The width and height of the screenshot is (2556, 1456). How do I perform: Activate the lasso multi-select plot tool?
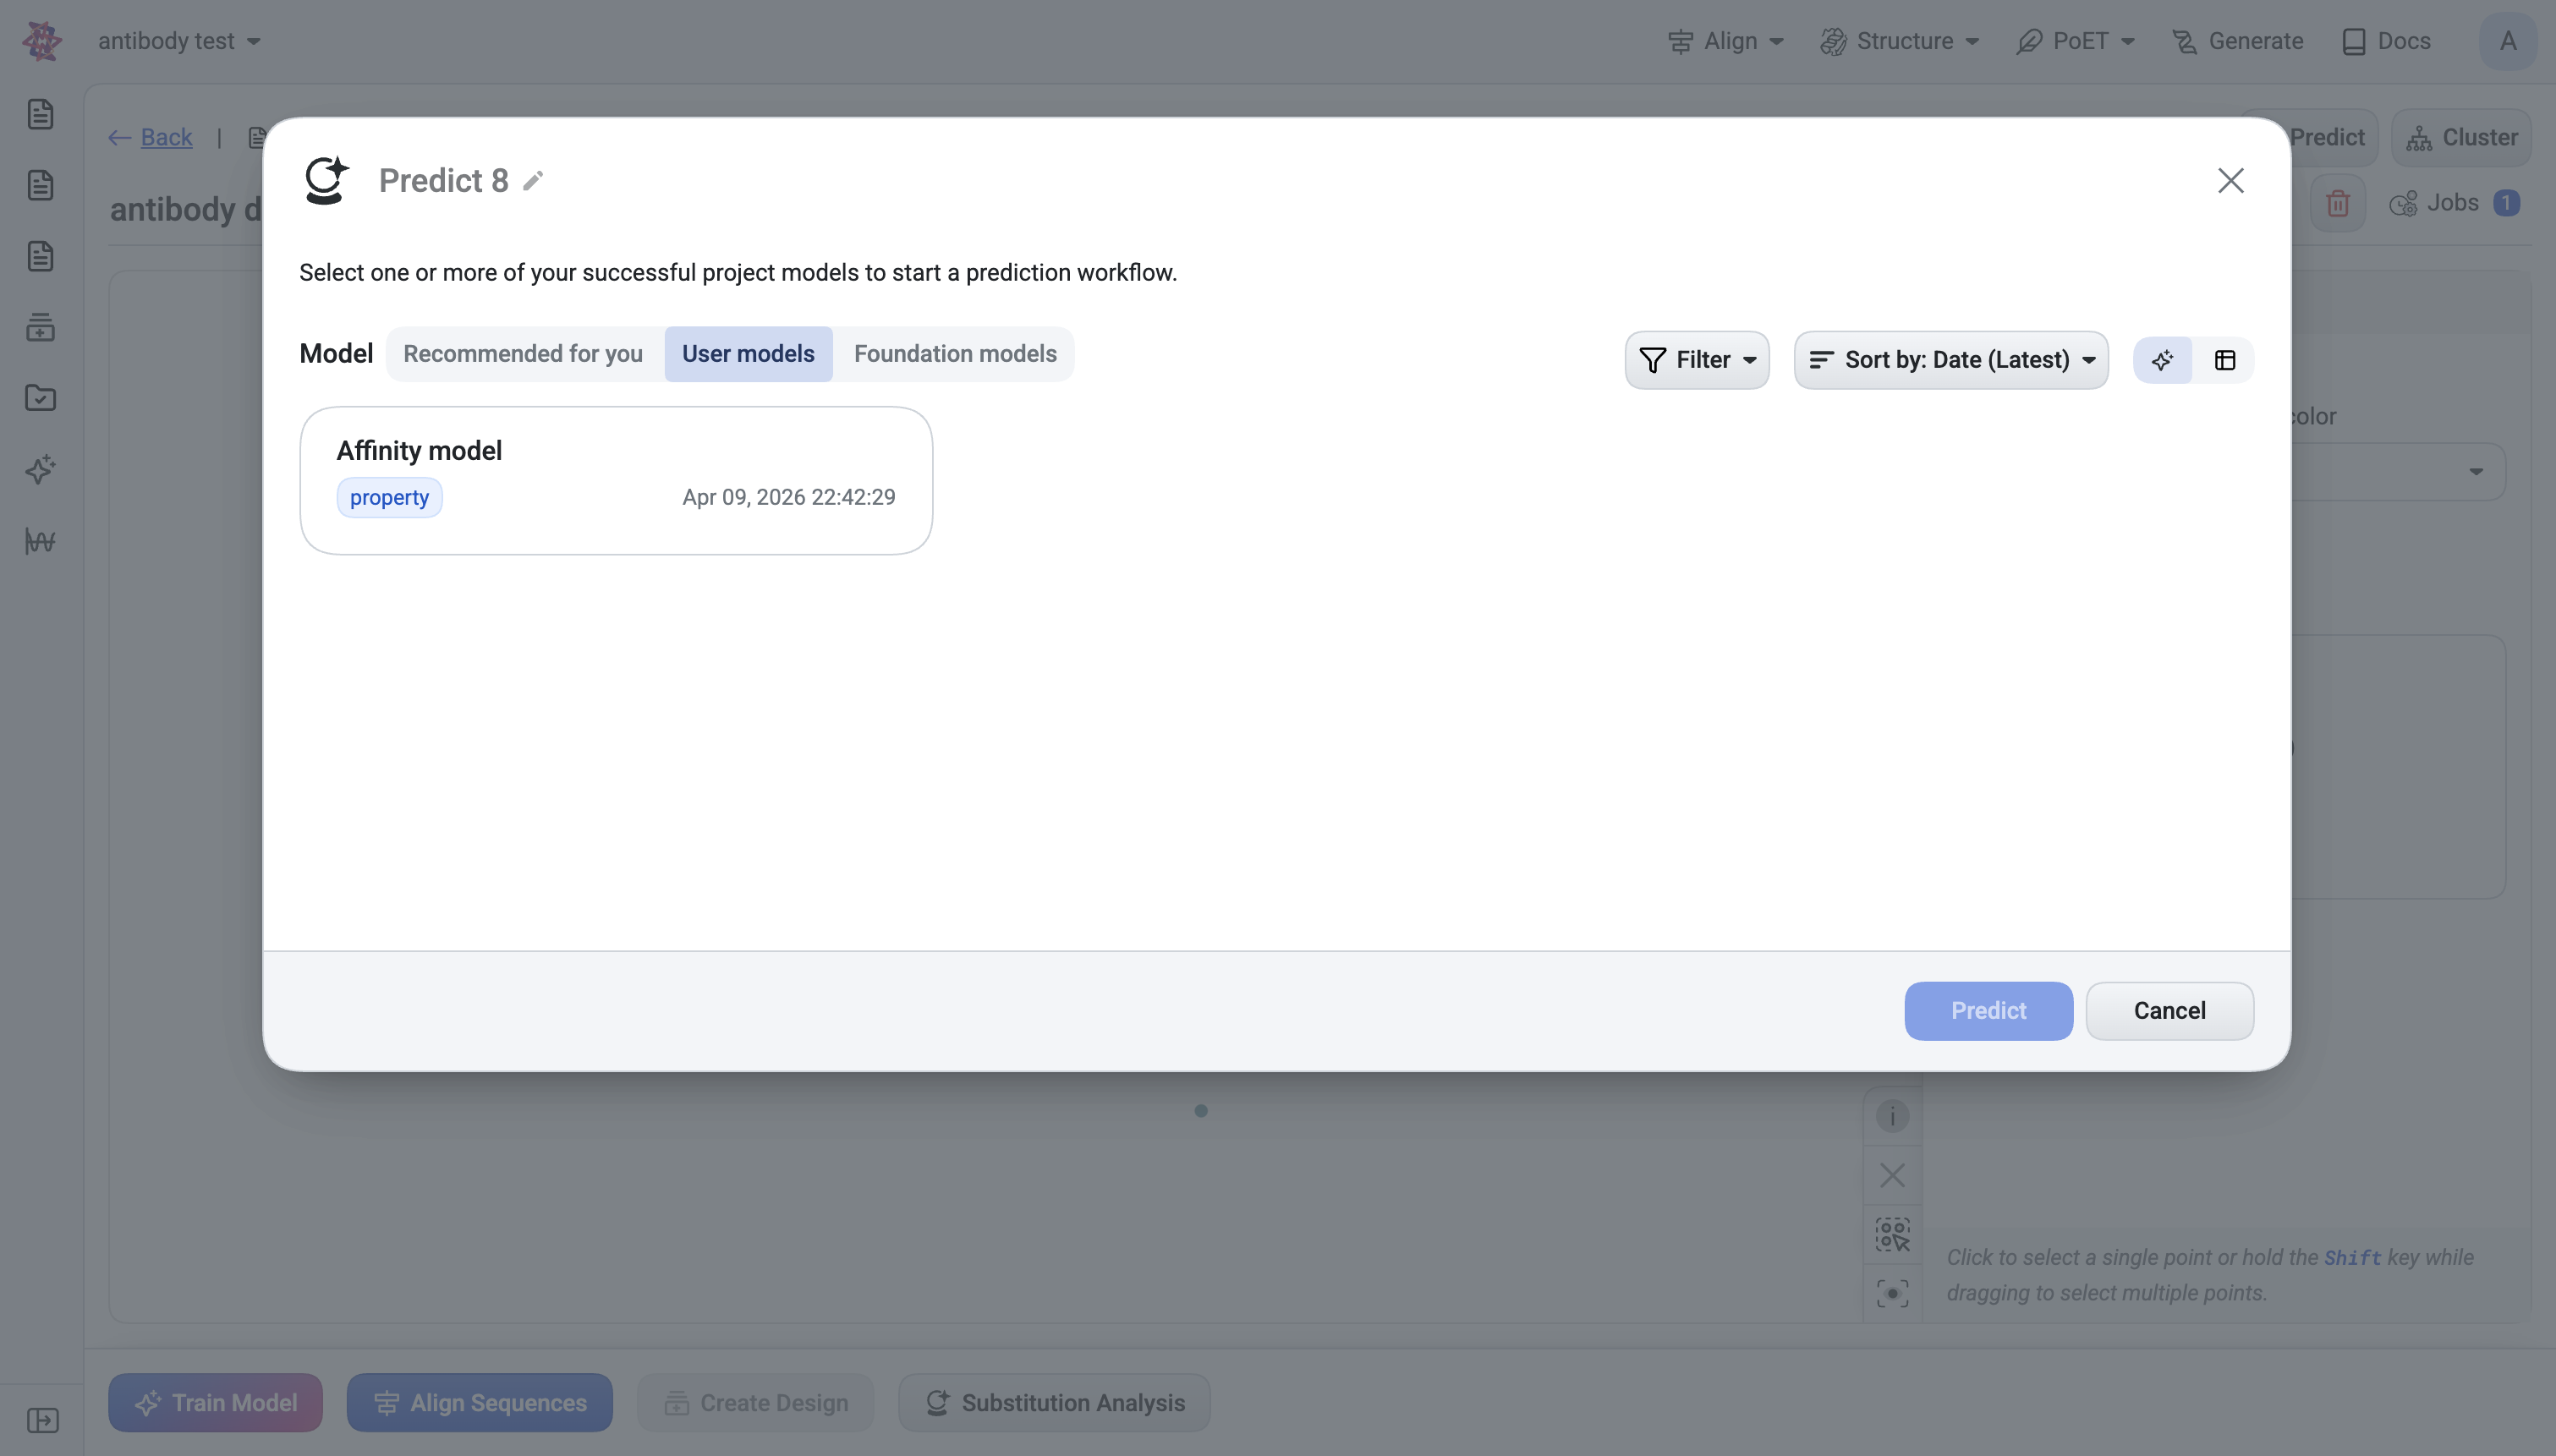pos(1892,1234)
